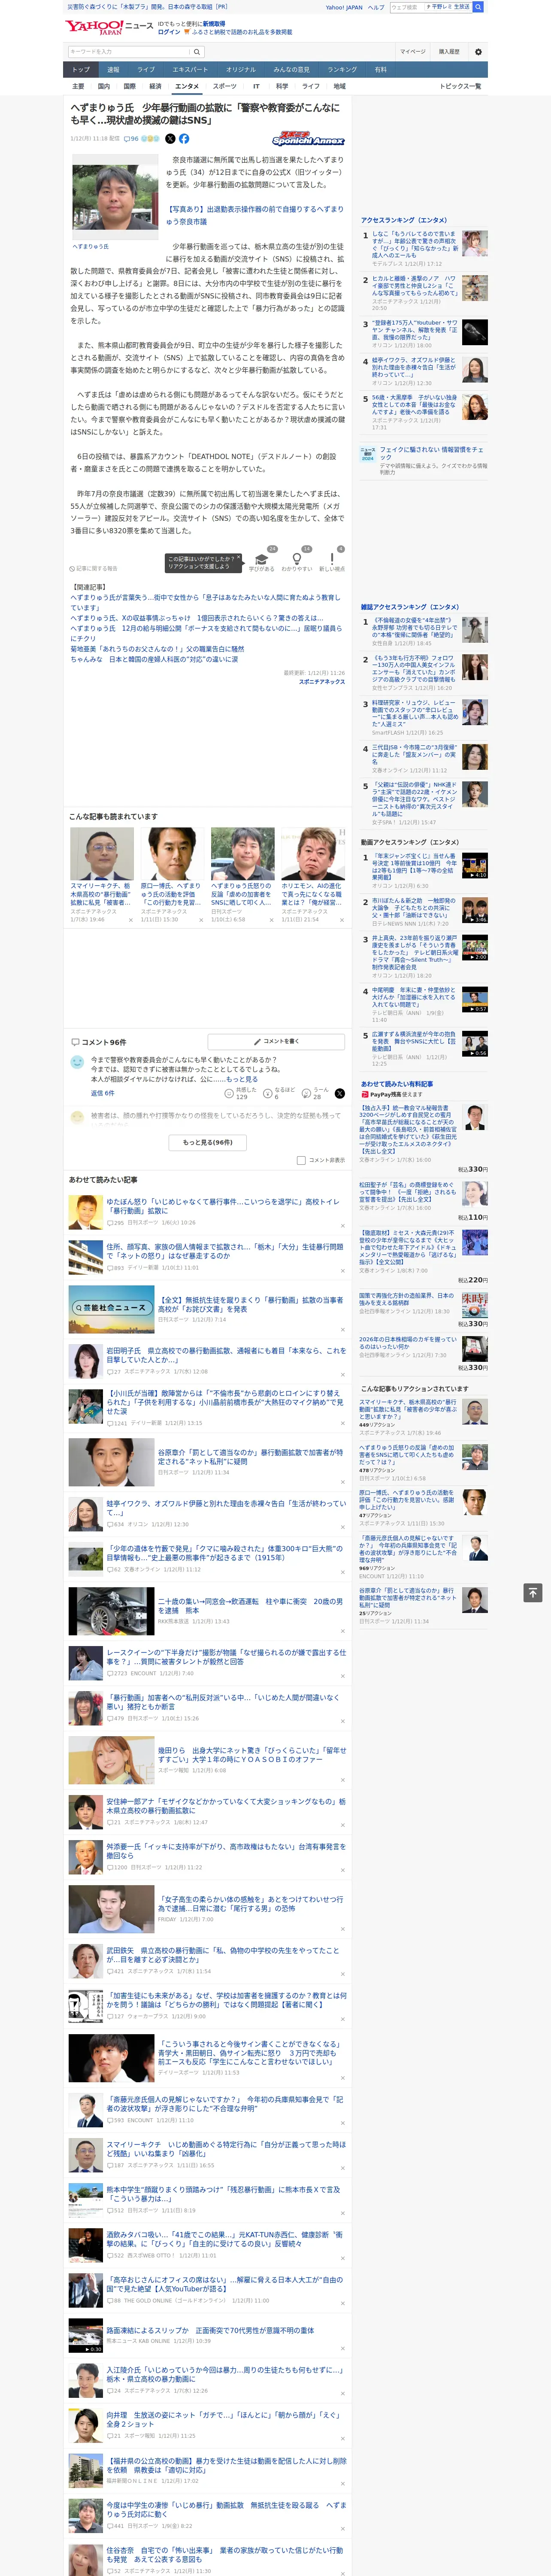Select the 科学 category
The width and height of the screenshot is (551, 2576).
[x=282, y=86]
